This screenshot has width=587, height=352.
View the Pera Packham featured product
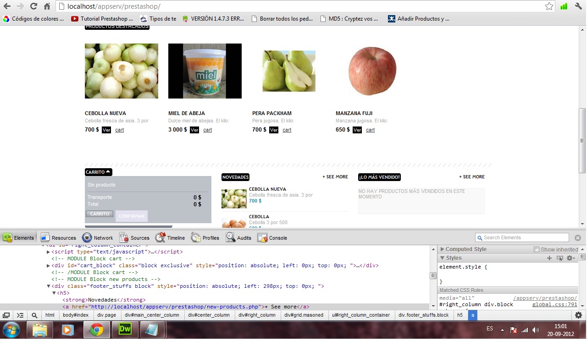[274, 130]
